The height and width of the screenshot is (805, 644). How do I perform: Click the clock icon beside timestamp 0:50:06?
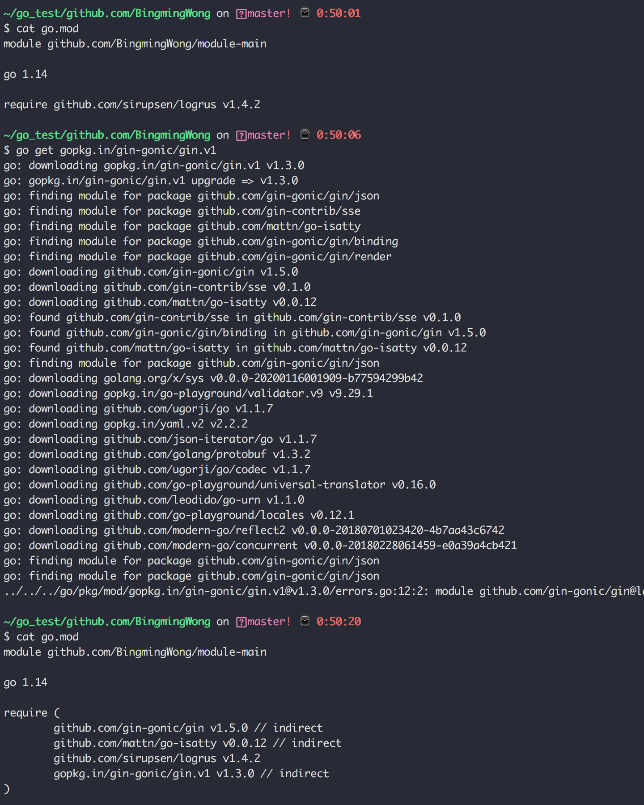coord(305,135)
